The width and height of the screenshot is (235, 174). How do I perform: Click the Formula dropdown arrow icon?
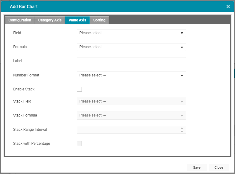[x=182, y=47]
